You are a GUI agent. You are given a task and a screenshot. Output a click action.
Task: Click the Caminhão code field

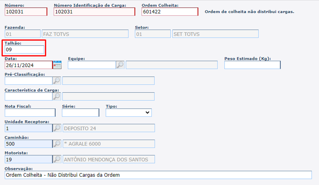(28, 143)
